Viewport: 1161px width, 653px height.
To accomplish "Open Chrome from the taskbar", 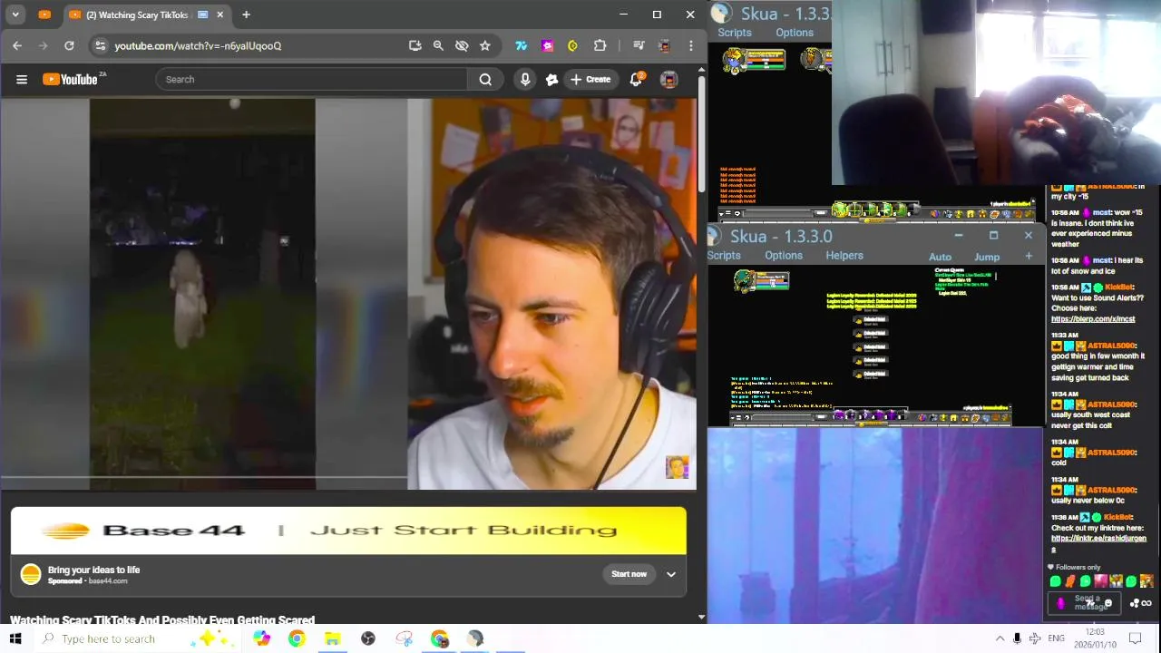I will pyautogui.click(x=297, y=638).
